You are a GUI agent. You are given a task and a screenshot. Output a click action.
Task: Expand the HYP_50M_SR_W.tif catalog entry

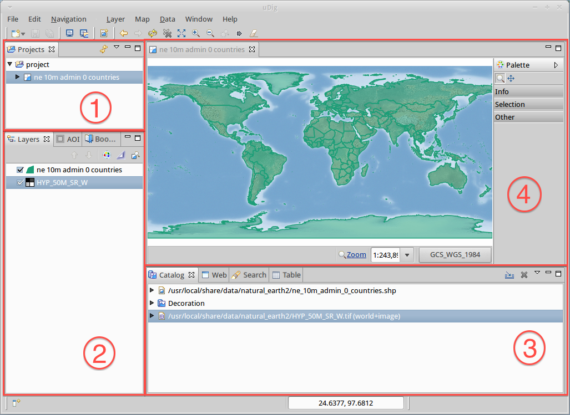coord(152,316)
